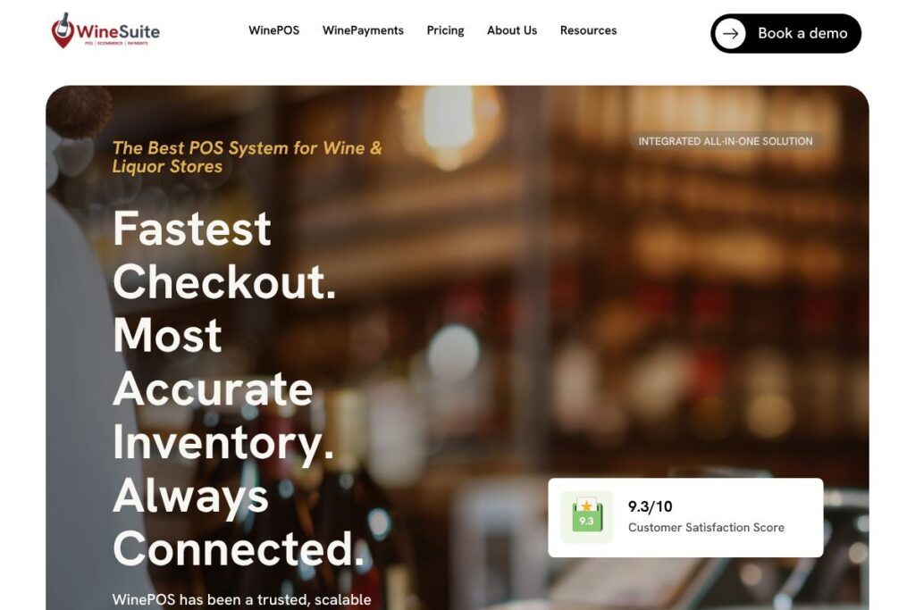Open the WinePayments menu item
Viewport: 915px width, 610px height.
[363, 30]
